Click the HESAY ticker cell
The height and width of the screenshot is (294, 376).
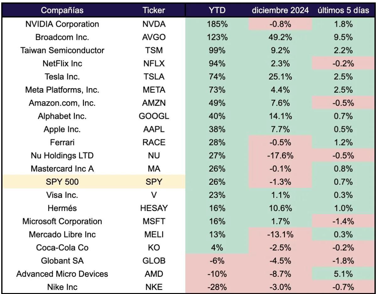coord(154,208)
